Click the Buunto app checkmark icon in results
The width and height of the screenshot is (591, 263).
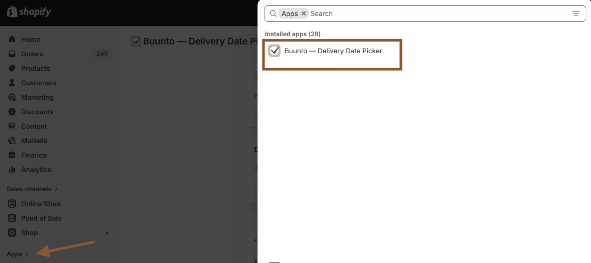(274, 51)
